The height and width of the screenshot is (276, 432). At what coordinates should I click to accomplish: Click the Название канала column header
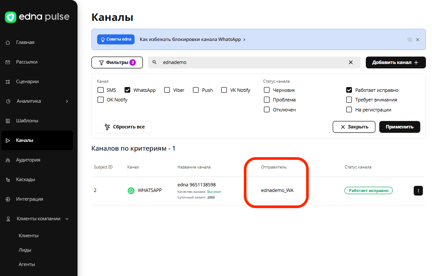click(x=194, y=167)
